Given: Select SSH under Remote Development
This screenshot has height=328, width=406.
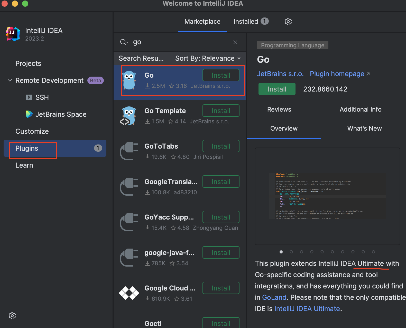Looking at the screenshot, I should click(42, 97).
